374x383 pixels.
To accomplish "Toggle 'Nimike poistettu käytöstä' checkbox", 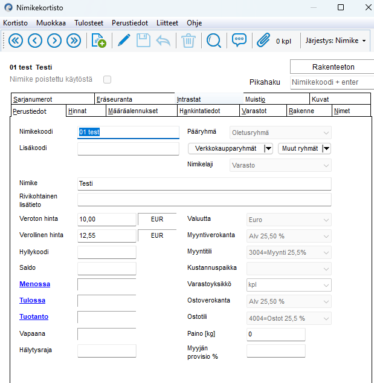I will click(x=108, y=79).
